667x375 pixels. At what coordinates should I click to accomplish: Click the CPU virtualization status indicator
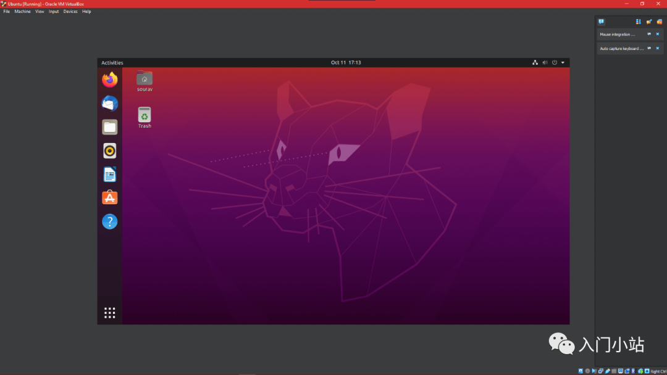pyautogui.click(x=634, y=371)
